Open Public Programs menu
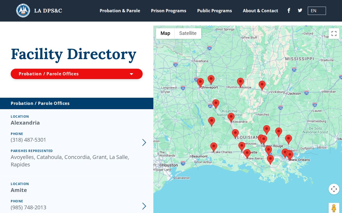The image size is (342, 213). coord(215,11)
